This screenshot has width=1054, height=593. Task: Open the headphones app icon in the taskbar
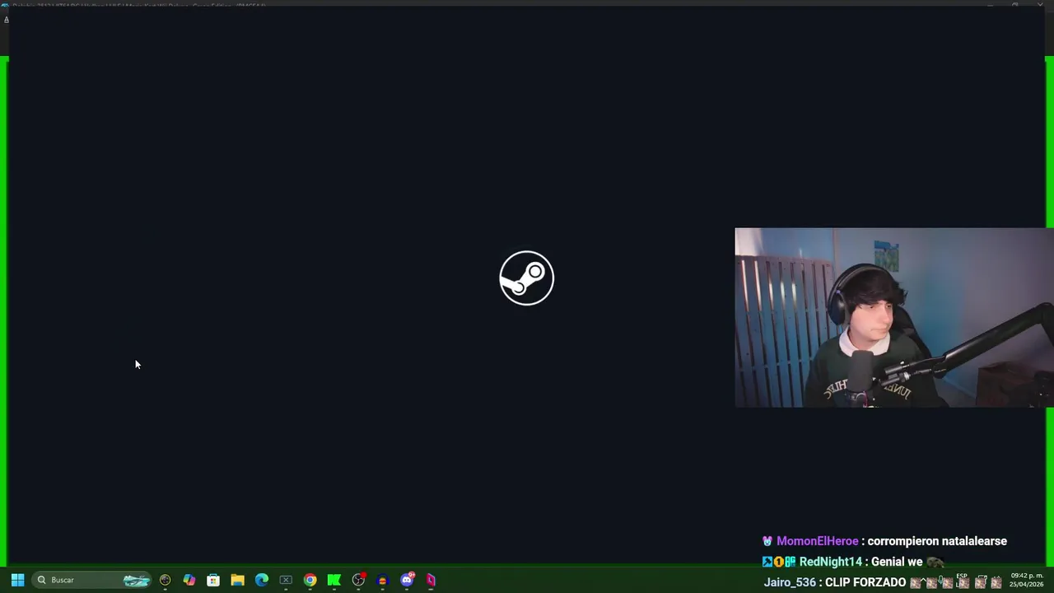(382, 580)
